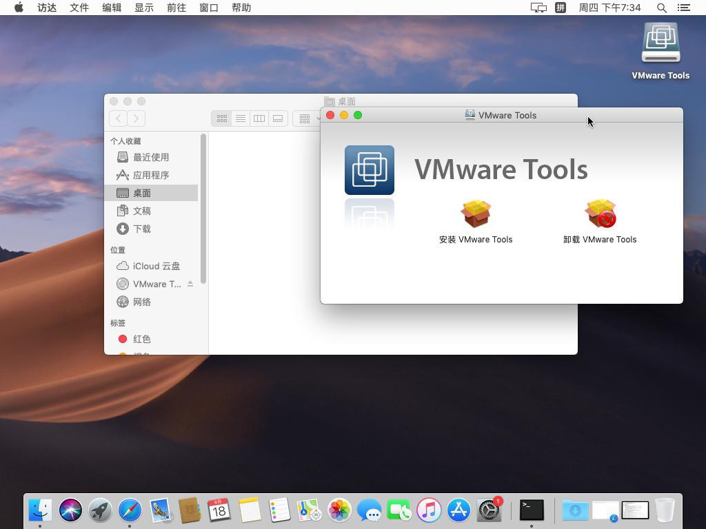Viewport: 706px width, 529px height.
Task: Open Notification Center list icon in menu bar
Action: pos(683,8)
